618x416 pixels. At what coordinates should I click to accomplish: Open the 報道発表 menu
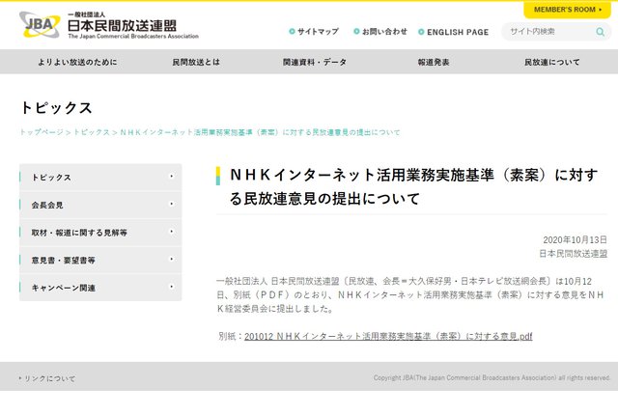click(x=434, y=62)
